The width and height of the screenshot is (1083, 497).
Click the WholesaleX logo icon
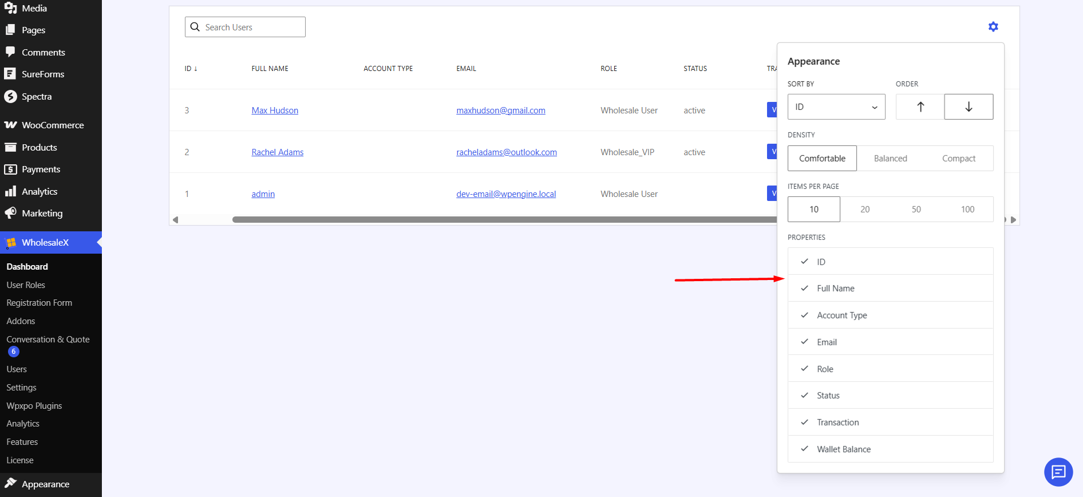[x=11, y=243]
